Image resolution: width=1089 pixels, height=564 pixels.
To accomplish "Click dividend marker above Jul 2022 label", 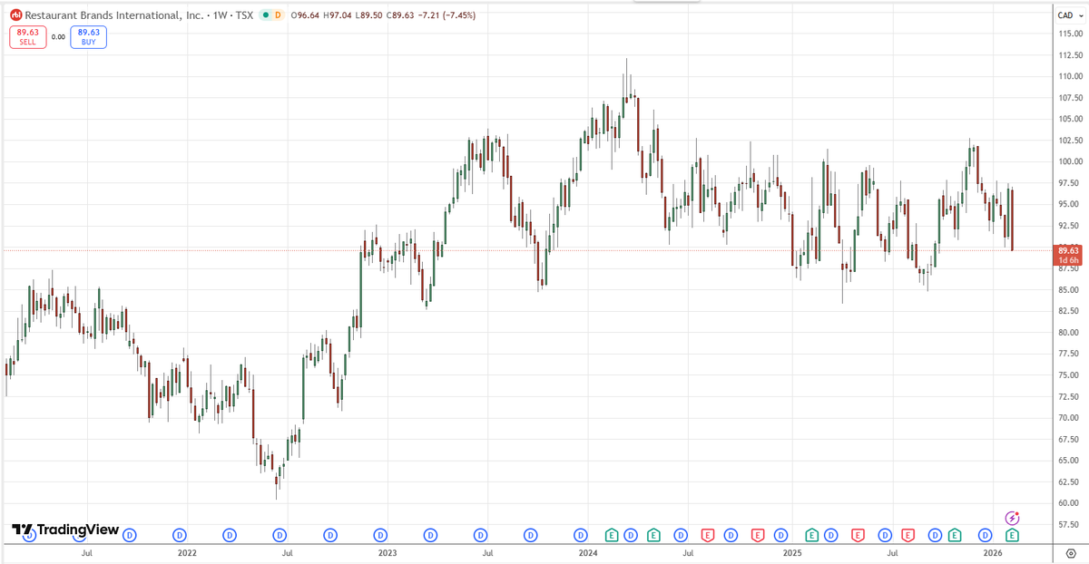I will (280, 536).
